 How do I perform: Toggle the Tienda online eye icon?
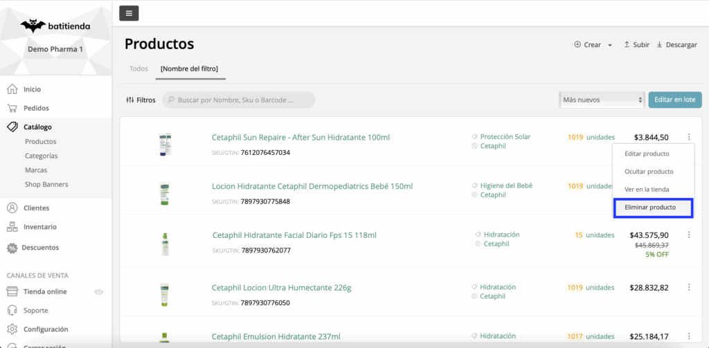click(99, 292)
